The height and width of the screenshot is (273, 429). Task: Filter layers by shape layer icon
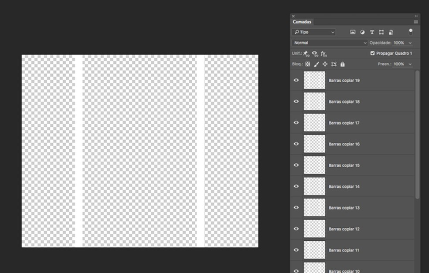coord(381,32)
